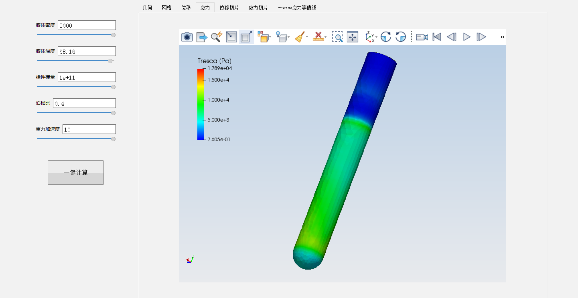578x298 pixels.
Task: Click the video camera record icon
Action: pyautogui.click(x=422, y=37)
